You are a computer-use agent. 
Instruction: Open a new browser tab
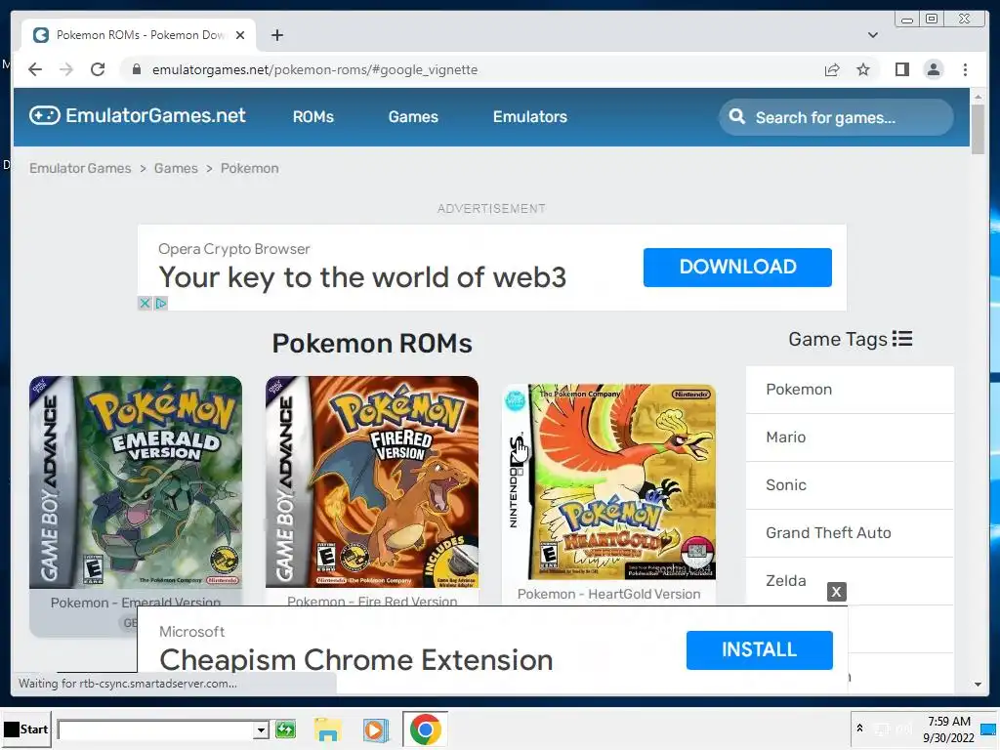(x=276, y=35)
